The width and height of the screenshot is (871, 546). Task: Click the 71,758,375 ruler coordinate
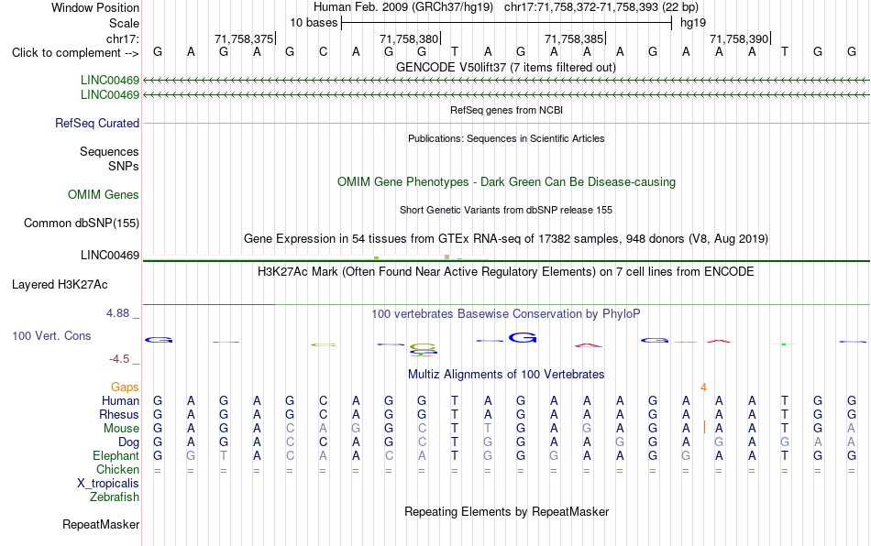tap(244, 38)
